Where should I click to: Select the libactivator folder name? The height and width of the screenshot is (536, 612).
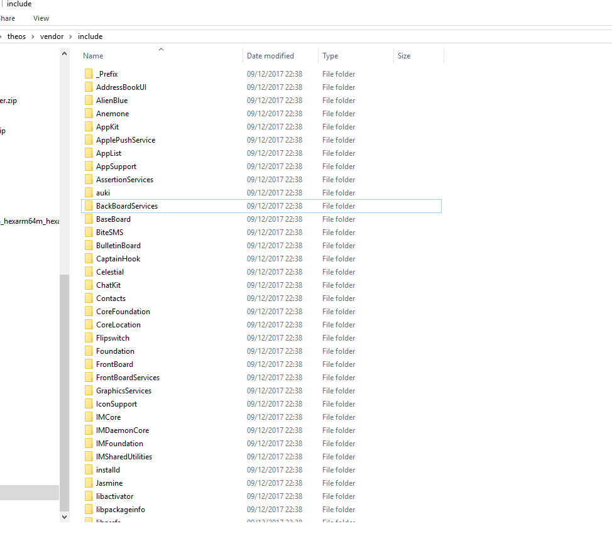point(115,496)
